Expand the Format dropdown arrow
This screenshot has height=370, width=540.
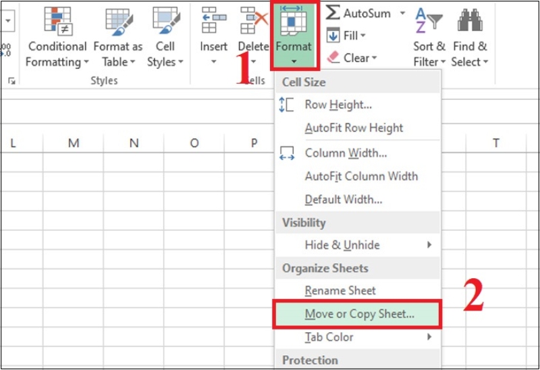(x=294, y=62)
